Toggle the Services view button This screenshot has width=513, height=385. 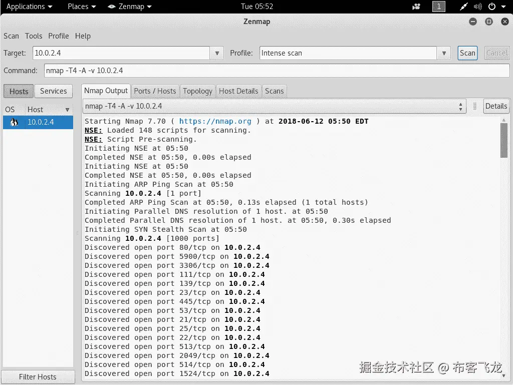53,91
